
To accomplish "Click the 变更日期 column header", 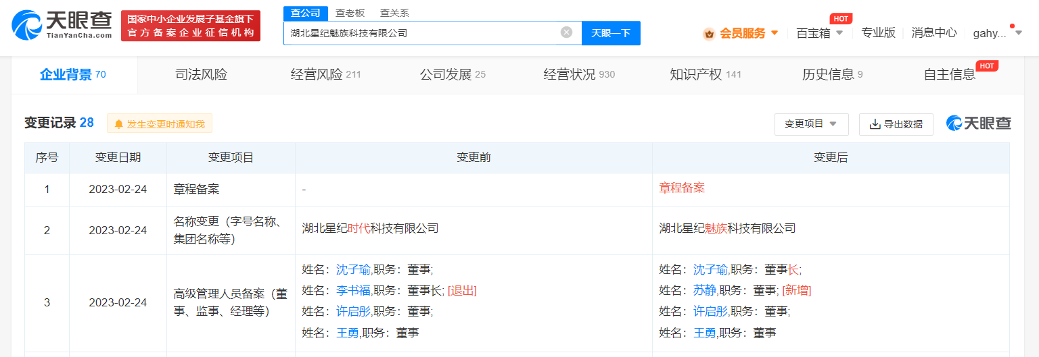I will point(118,157).
